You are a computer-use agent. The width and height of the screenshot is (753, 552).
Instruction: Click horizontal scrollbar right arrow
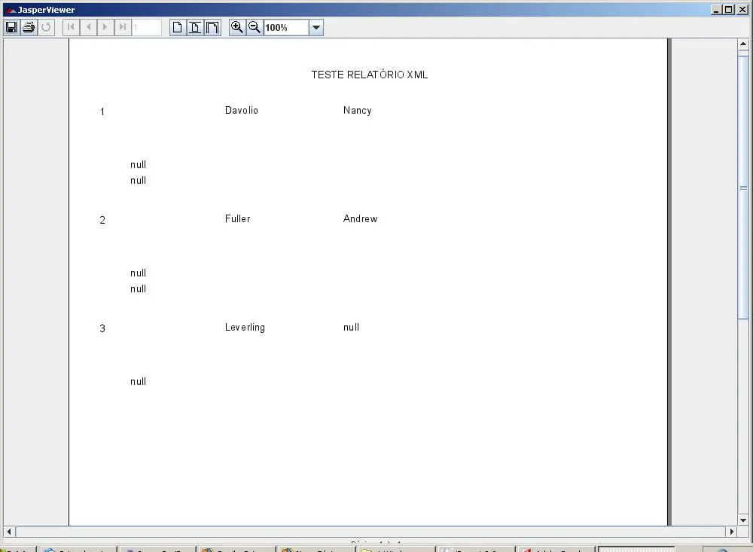731,532
